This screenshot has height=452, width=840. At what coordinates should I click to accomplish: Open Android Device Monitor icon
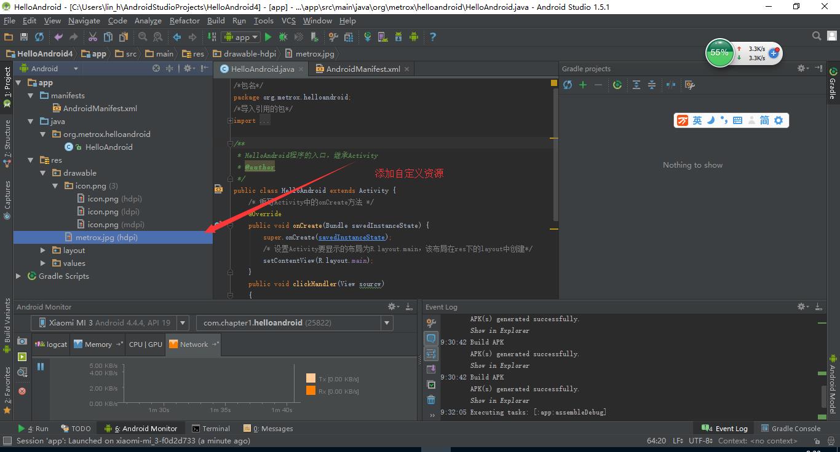(414, 37)
